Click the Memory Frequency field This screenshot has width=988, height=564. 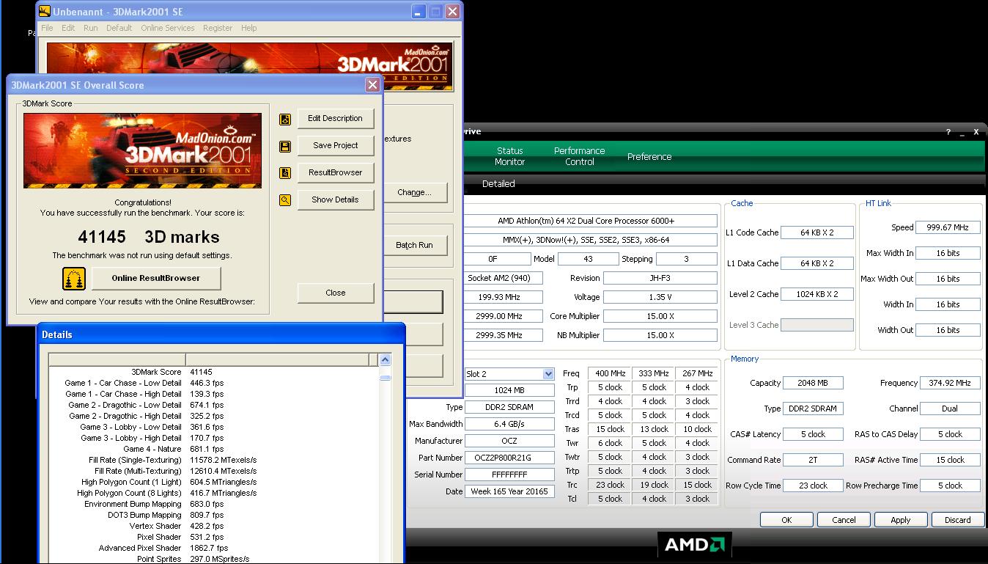pyautogui.click(x=950, y=383)
